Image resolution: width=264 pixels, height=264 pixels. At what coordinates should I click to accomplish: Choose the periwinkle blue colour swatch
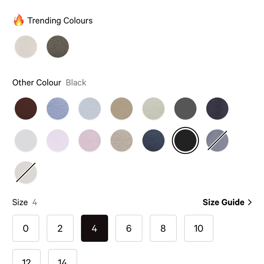(58, 109)
